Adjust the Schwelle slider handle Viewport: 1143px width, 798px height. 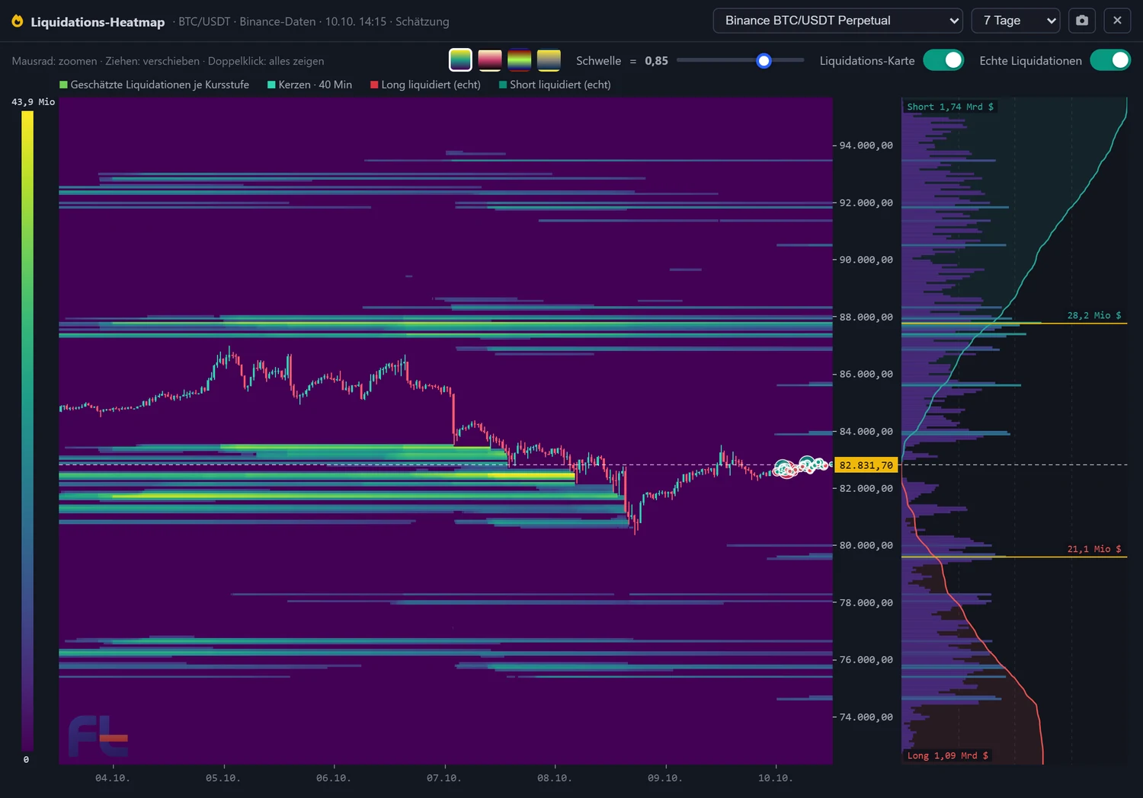click(x=764, y=60)
